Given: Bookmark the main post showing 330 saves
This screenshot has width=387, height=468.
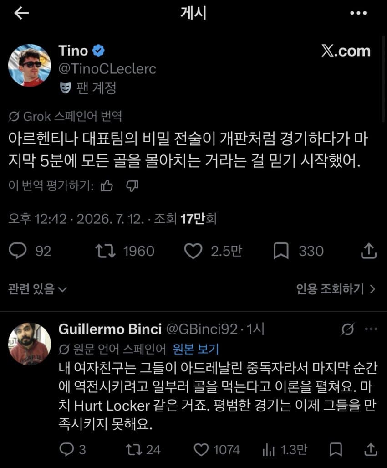Looking at the screenshot, I should [298, 251].
